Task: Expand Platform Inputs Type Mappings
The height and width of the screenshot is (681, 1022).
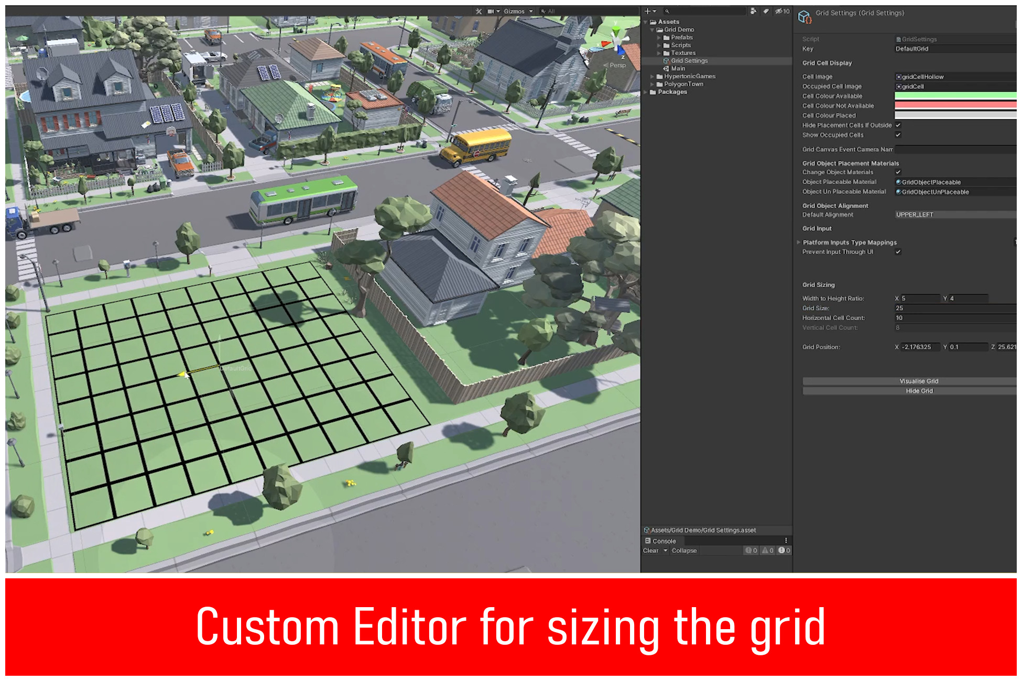Action: 799,242
